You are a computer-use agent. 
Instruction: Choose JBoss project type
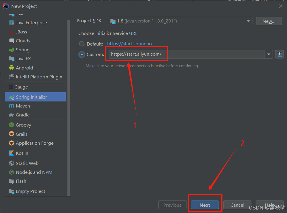coord(35,32)
